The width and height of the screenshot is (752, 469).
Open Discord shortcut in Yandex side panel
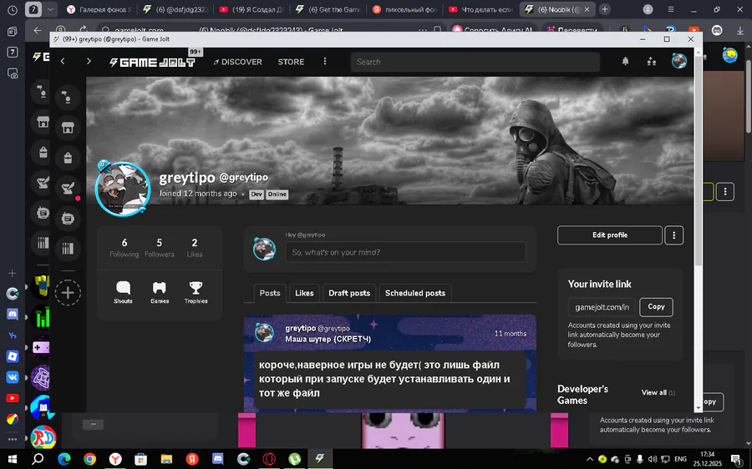(13, 315)
